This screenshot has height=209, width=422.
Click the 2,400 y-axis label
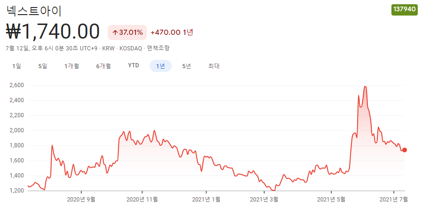pyautogui.click(x=17, y=100)
